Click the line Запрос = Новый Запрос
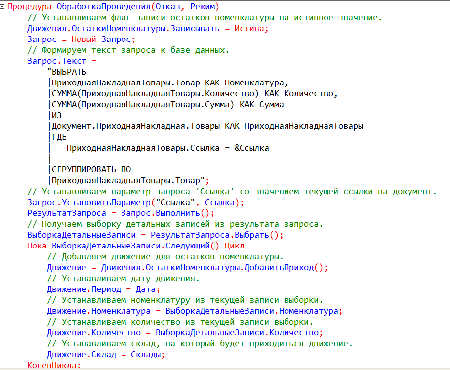450x370 pixels. [81, 40]
